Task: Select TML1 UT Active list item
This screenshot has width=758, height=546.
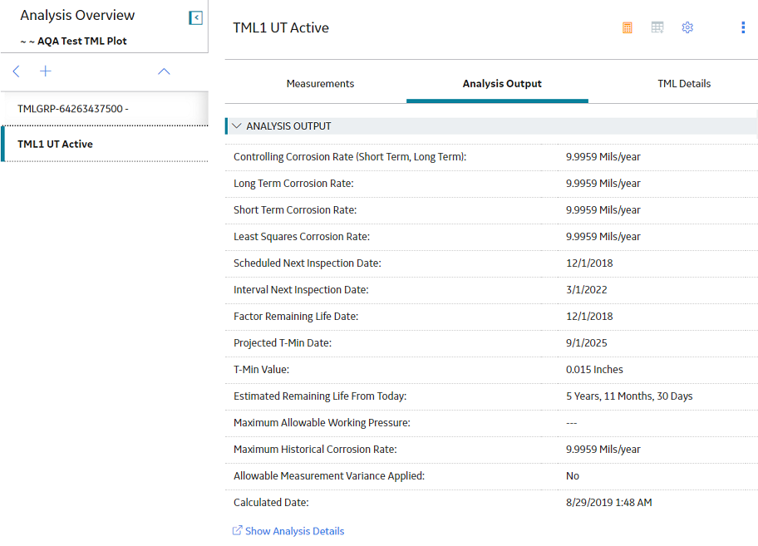Action: coord(105,144)
